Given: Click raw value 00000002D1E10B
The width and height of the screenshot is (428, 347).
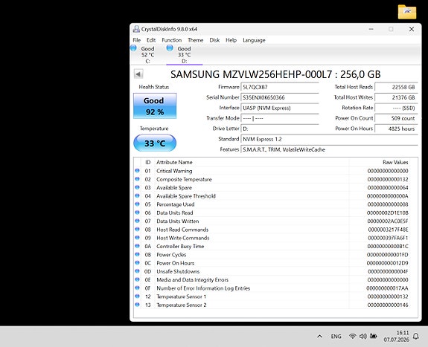Looking at the screenshot, I should click(388, 213).
